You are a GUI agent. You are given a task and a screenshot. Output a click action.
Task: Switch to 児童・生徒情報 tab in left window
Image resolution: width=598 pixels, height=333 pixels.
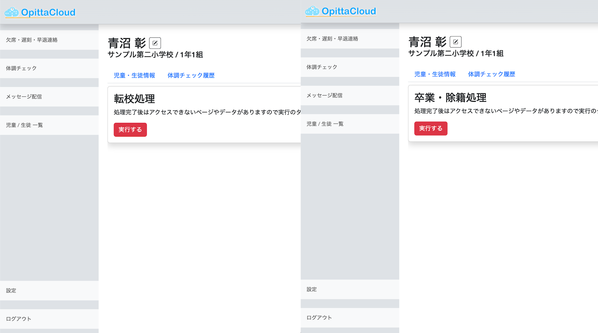(x=134, y=75)
